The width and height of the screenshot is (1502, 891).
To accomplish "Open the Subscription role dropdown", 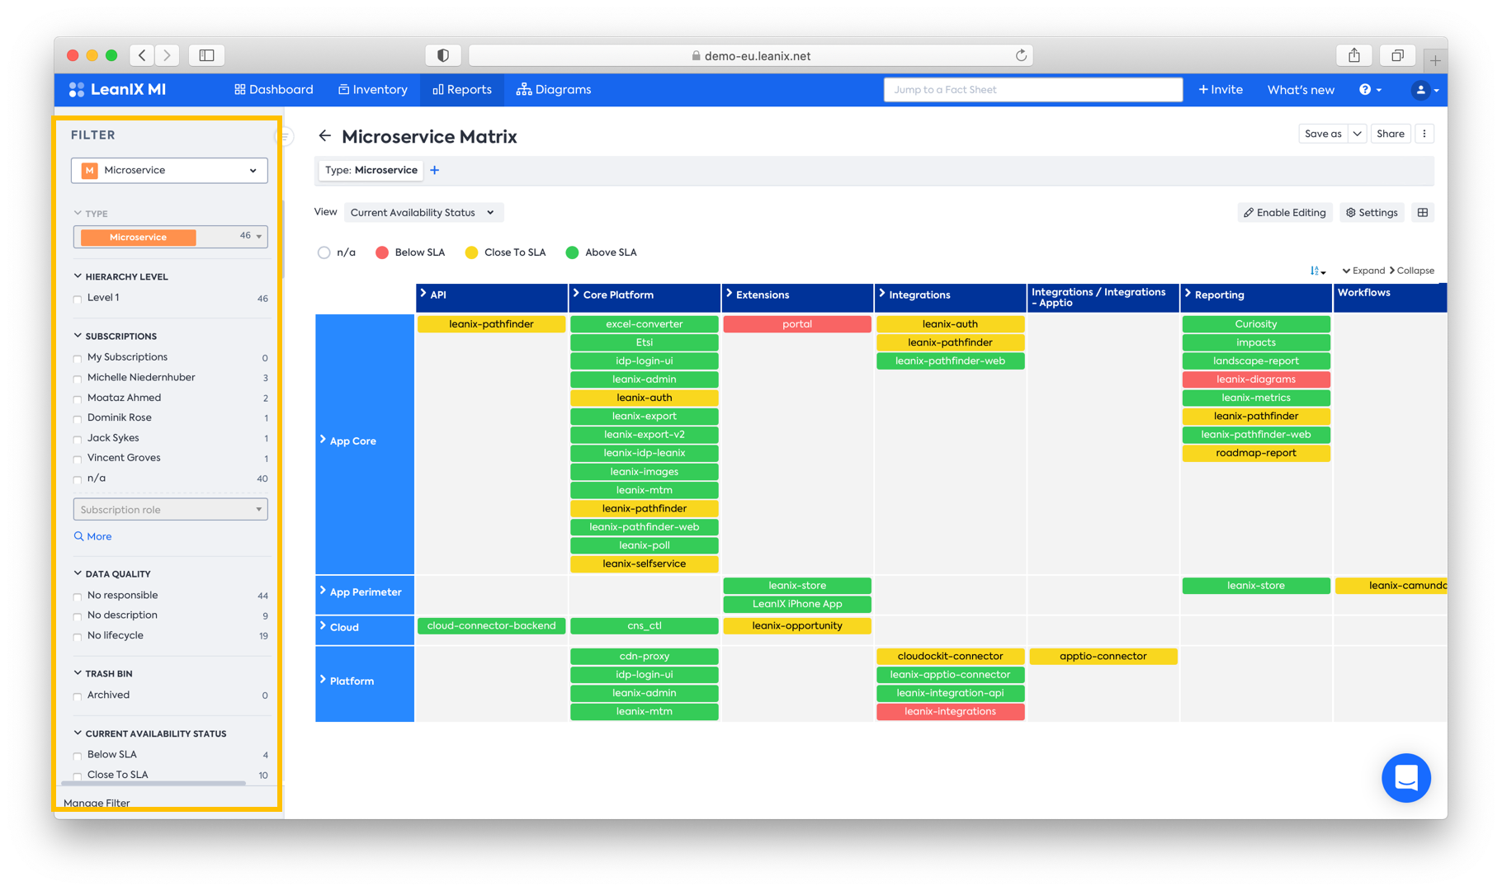I will [x=170, y=510].
